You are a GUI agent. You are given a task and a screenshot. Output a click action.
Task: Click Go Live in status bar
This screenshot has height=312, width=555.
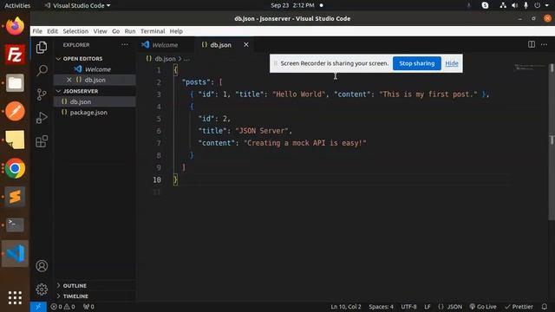[483, 307]
